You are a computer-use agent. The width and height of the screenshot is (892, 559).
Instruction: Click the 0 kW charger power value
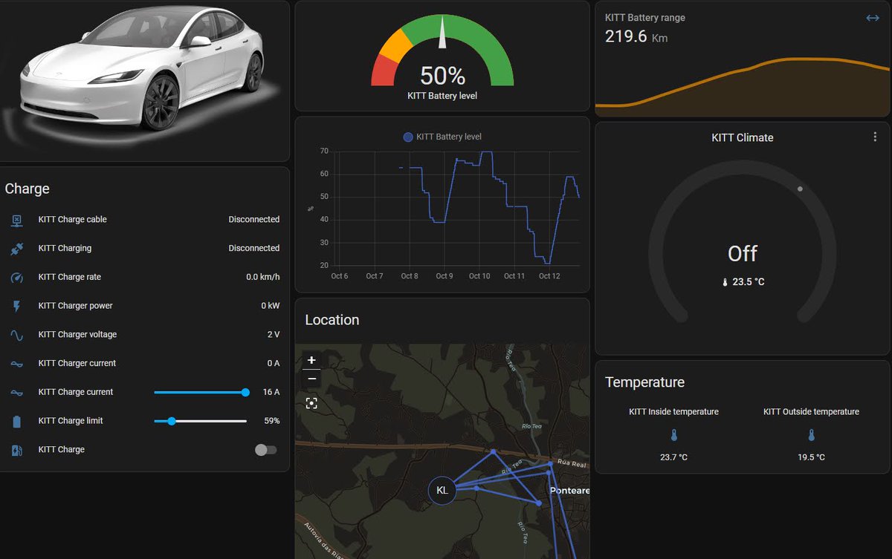271,306
